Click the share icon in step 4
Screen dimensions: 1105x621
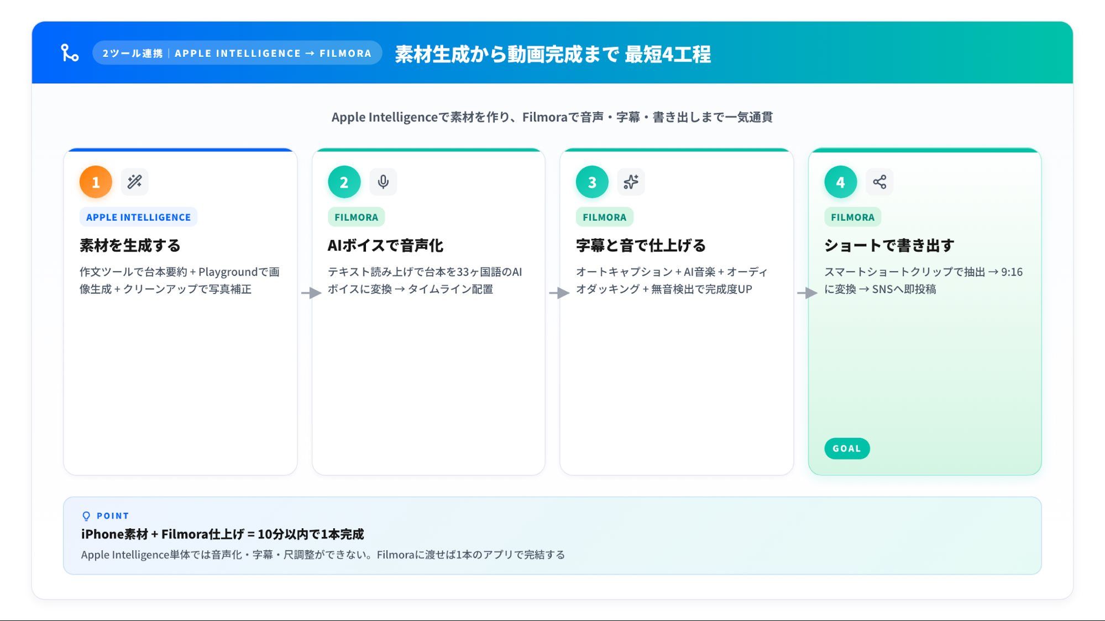[879, 182]
